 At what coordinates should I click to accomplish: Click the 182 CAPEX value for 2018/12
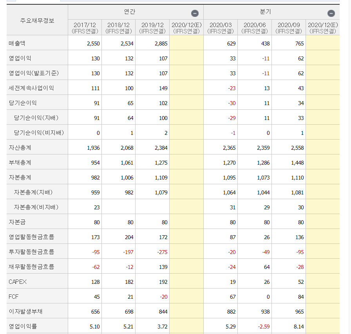coord(129,282)
